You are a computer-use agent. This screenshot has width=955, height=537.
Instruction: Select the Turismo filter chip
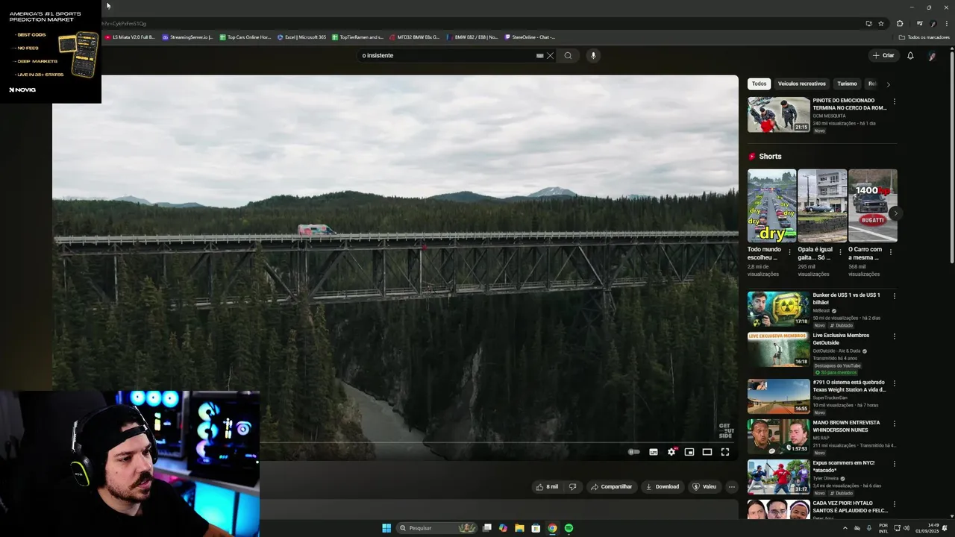[847, 84]
